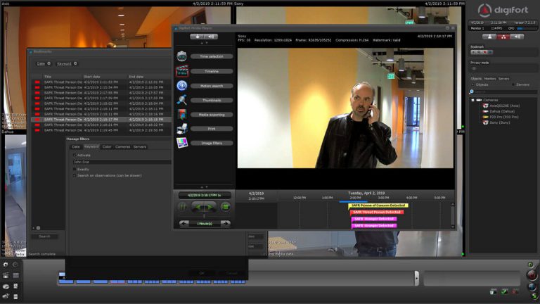The height and width of the screenshot is (304, 540).
Task: Pause playback in the media player
Action: coord(183,207)
